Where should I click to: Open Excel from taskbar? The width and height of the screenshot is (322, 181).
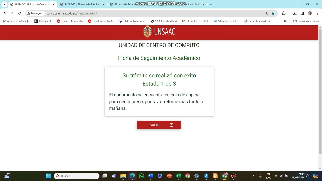pyautogui.click(x=178, y=176)
